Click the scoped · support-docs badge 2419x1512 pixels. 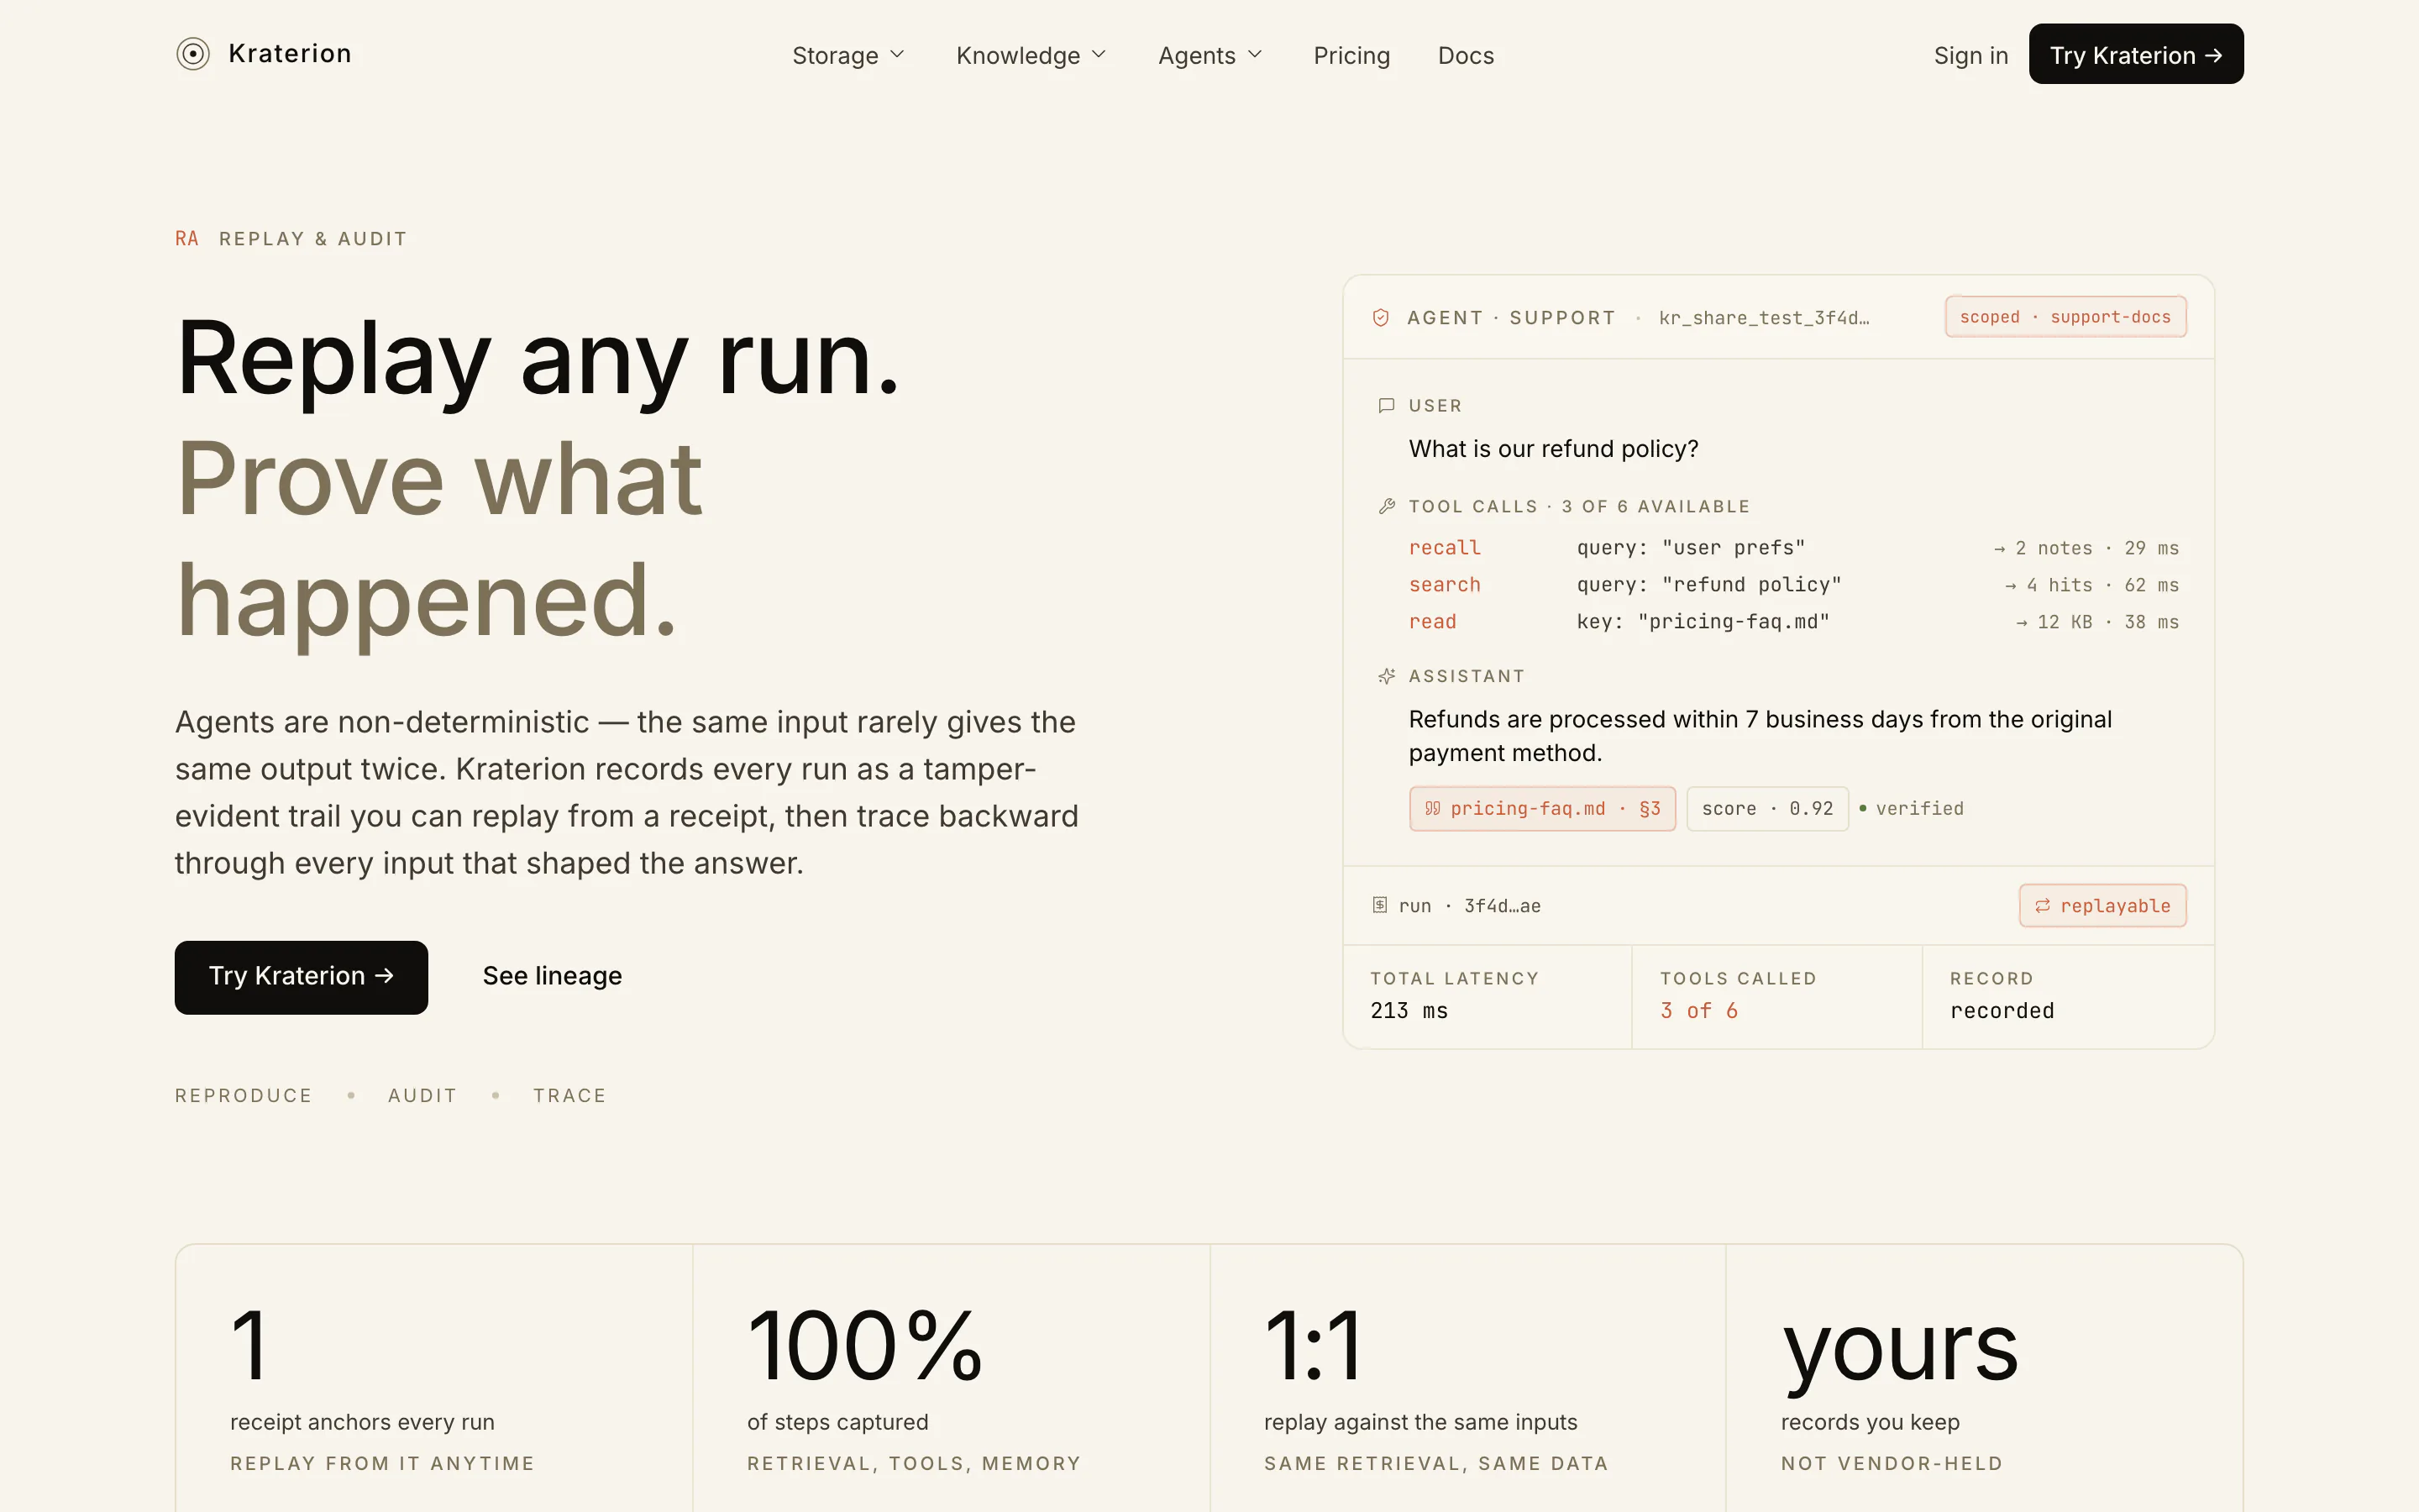coord(2065,317)
